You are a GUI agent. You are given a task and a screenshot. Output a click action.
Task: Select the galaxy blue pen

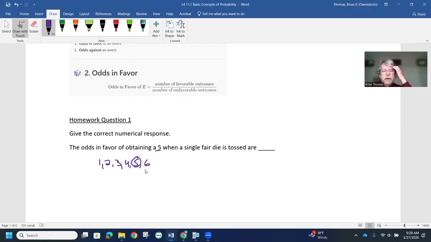(x=143, y=26)
